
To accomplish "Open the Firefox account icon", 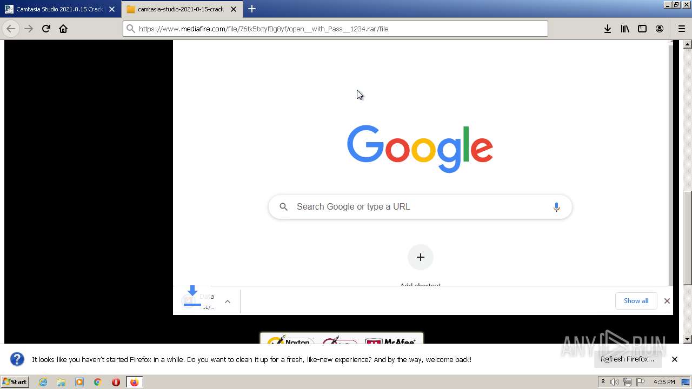I will [660, 29].
